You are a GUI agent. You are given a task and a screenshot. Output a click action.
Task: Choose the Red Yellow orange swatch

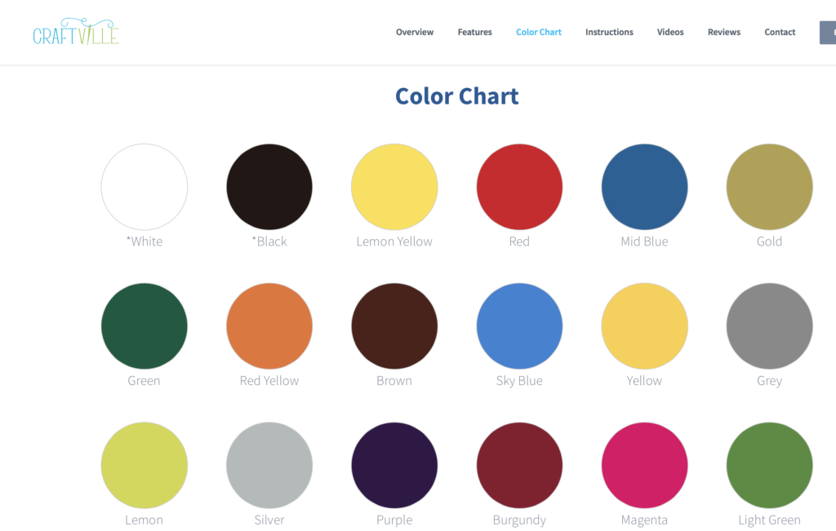(269, 326)
